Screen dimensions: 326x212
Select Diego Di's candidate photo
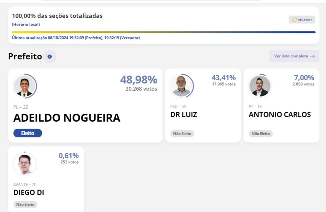pos(25,164)
